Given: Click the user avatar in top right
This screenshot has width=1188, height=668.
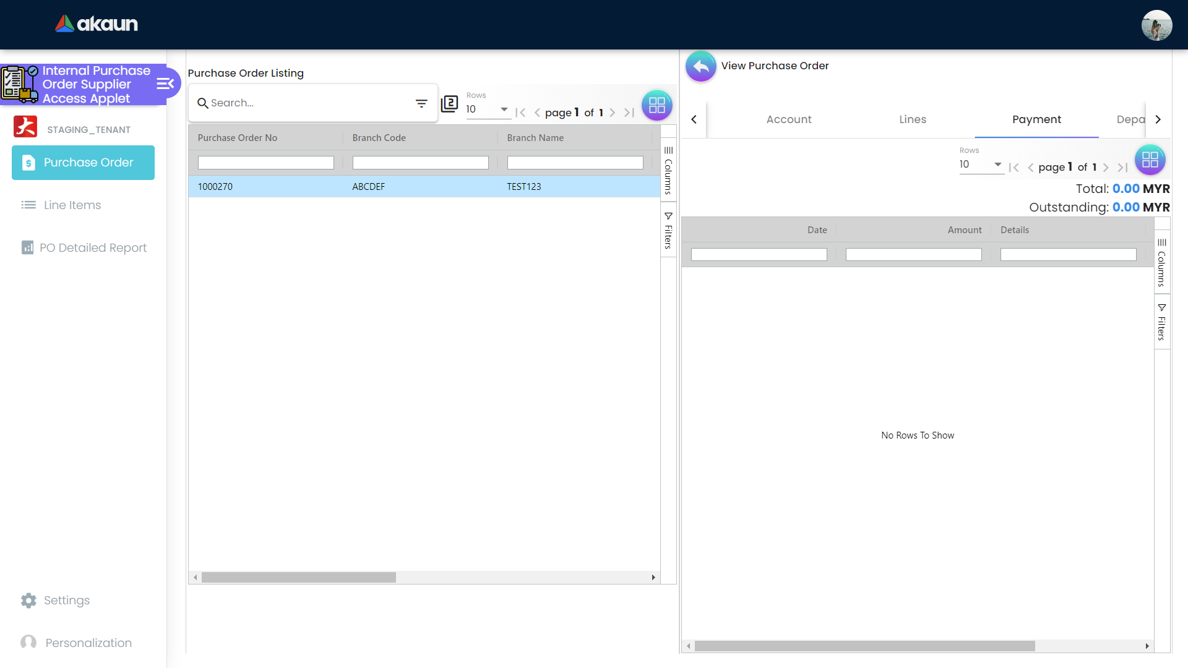Looking at the screenshot, I should point(1156,25).
